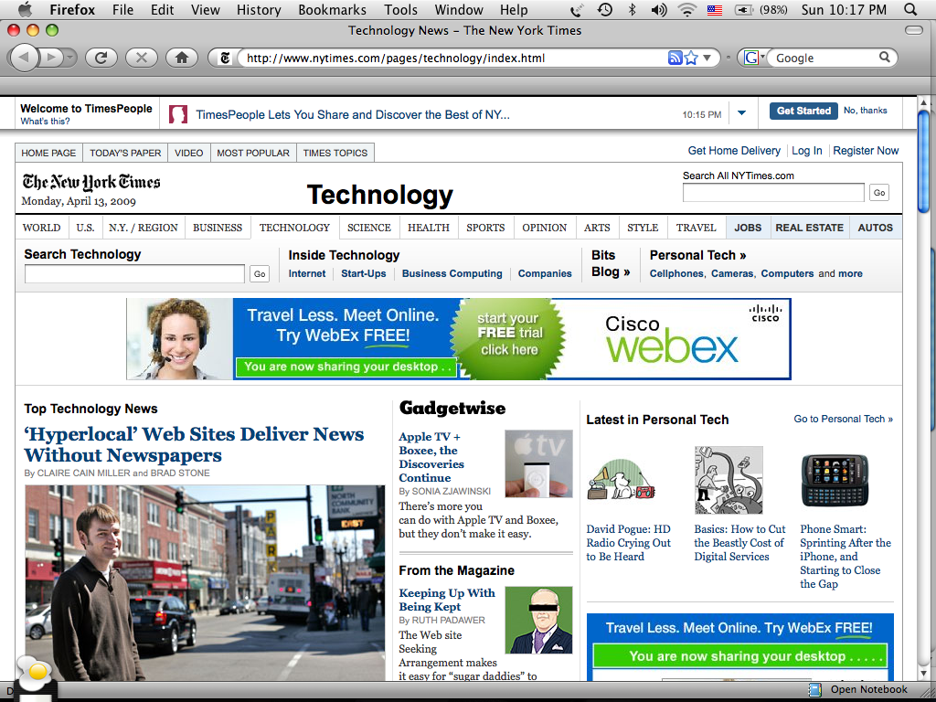
Task: Open the 'Hyperlocal' Web Sites headline
Action: pyautogui.click(x=194, y=445)
